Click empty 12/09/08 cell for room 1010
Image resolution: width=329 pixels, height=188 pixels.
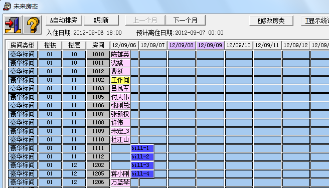point(182,55)
